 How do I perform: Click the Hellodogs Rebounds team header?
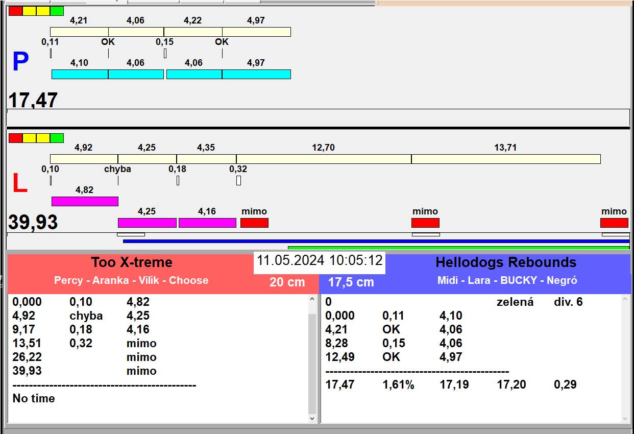point(505,262)
